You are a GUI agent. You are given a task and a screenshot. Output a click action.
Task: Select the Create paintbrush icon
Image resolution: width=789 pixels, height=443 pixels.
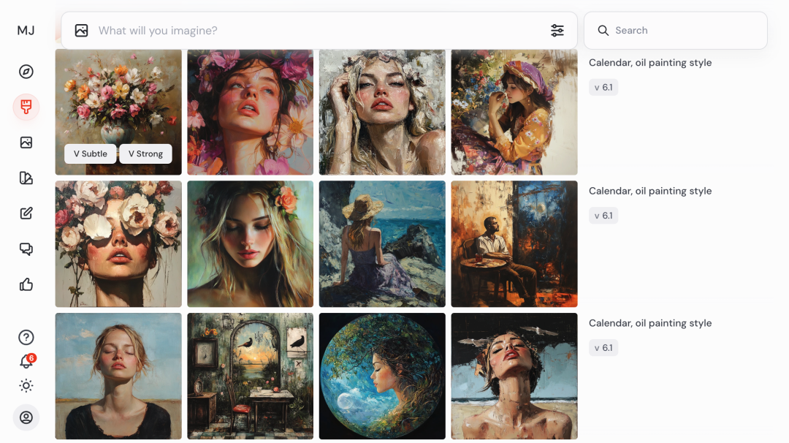26,107
